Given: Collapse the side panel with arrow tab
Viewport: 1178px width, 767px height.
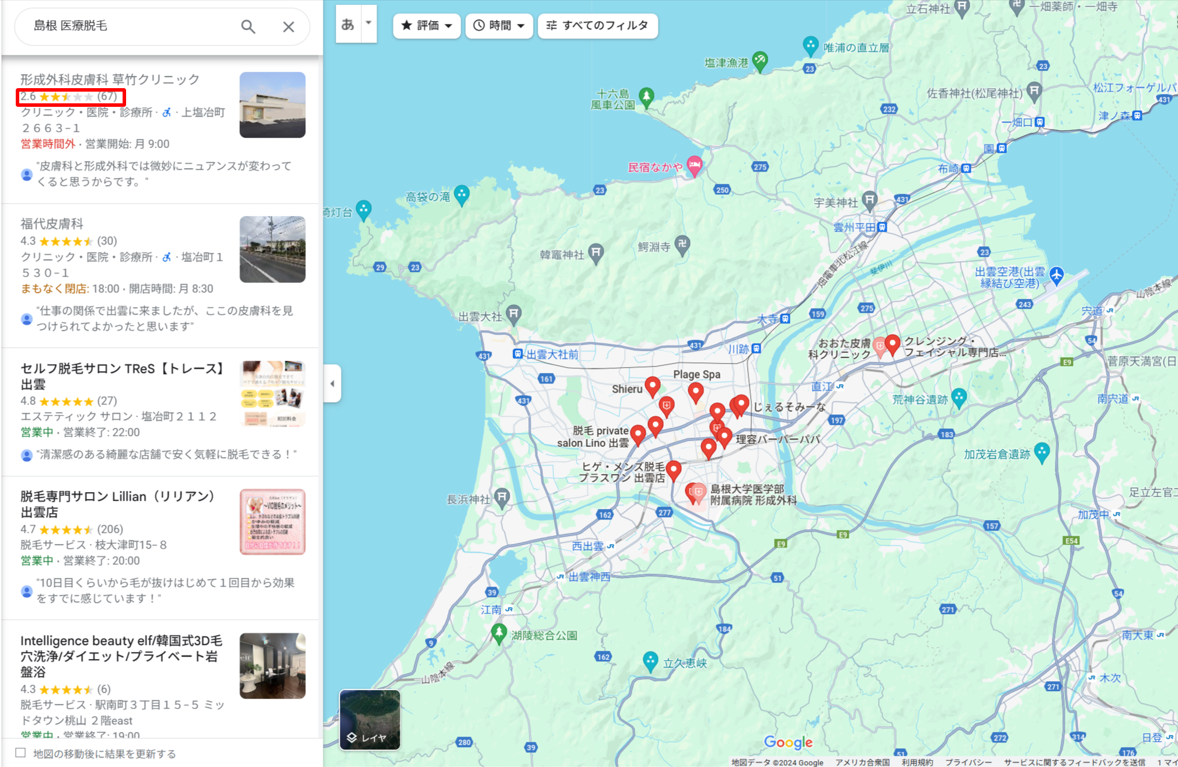Looking at the screenshot, I should (x=332, y=384).
